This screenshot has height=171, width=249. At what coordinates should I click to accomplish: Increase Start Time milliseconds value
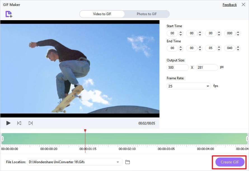click(238, 32)
